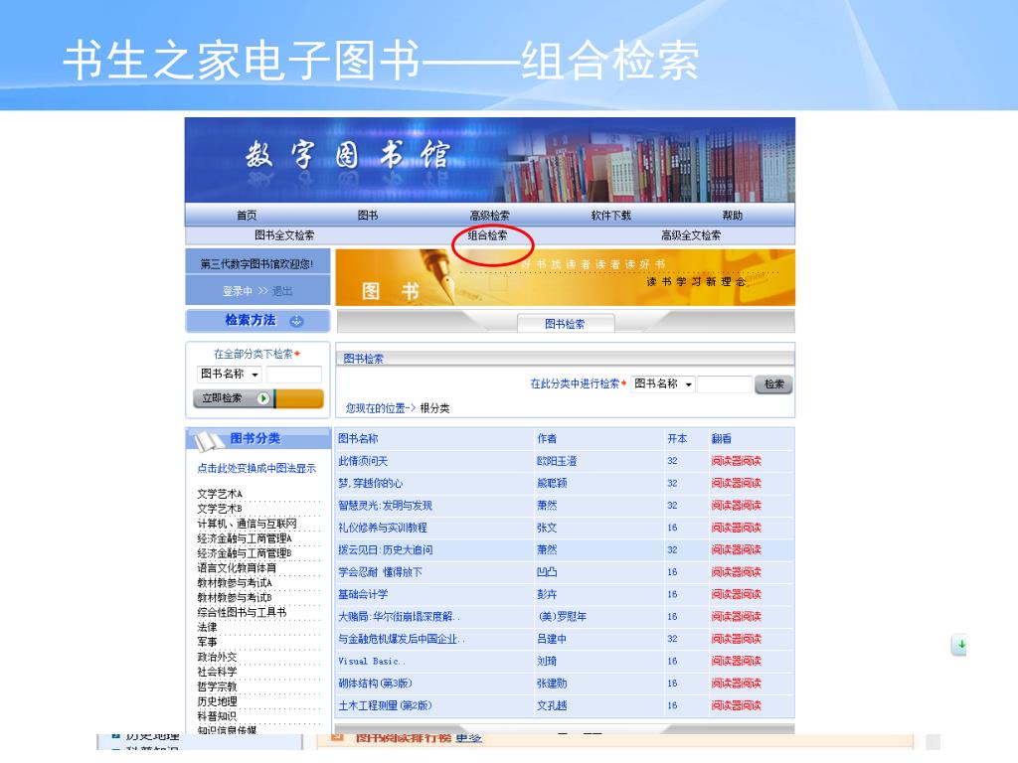Focus the search box beside left 图书名称 dropdown
The width and height of the screenshot is (1018, 763).
294,375
